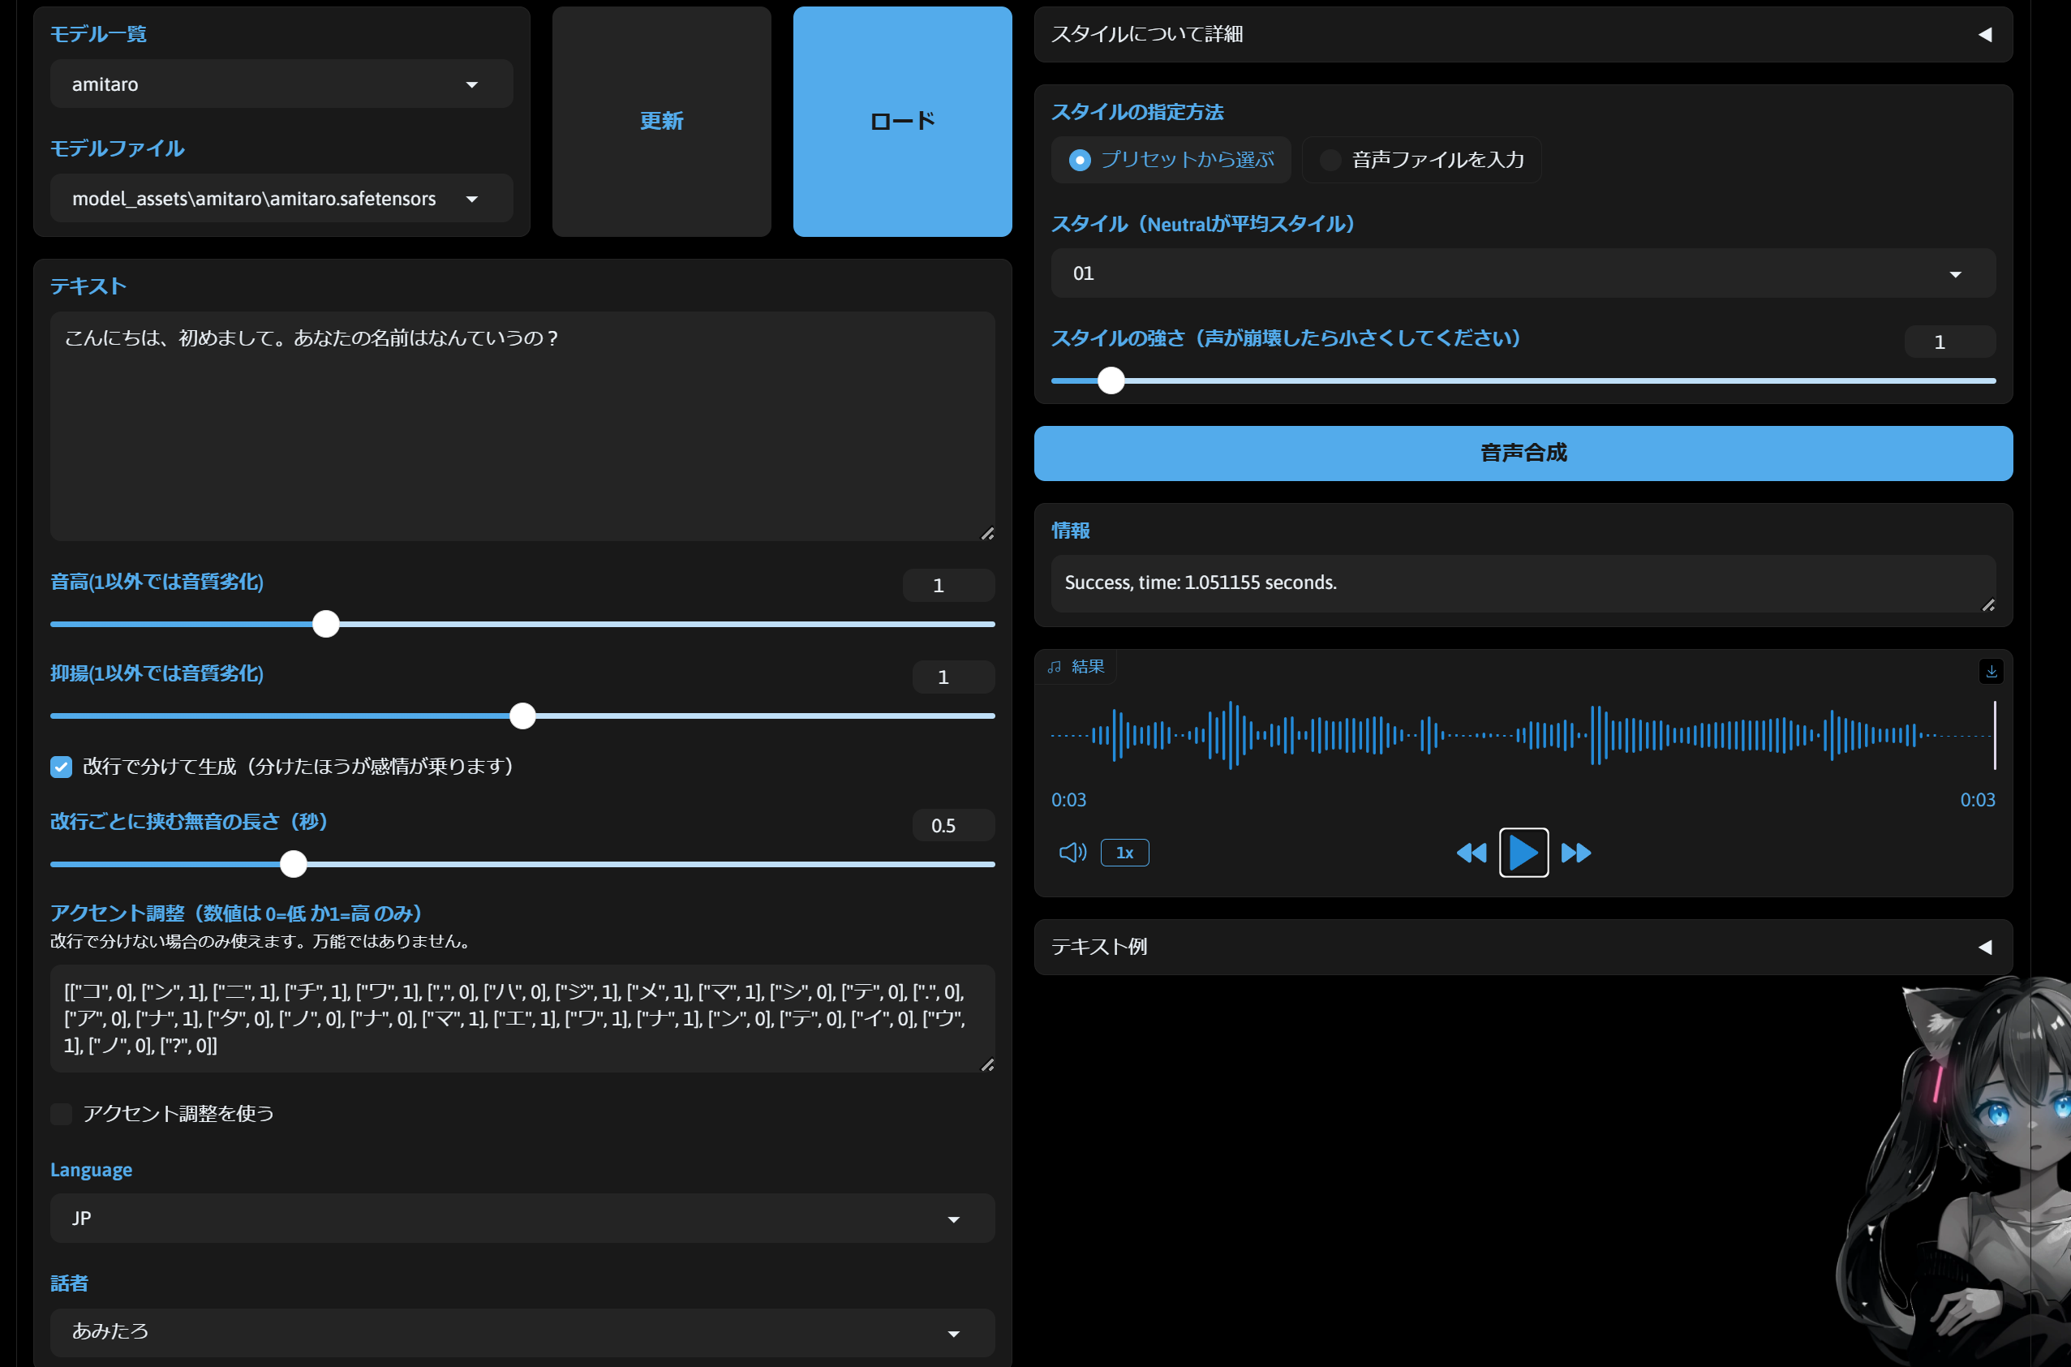
Task: Open the スタイル 01 dropdown
Action: pyautogui.click(x=1522, y=273)
